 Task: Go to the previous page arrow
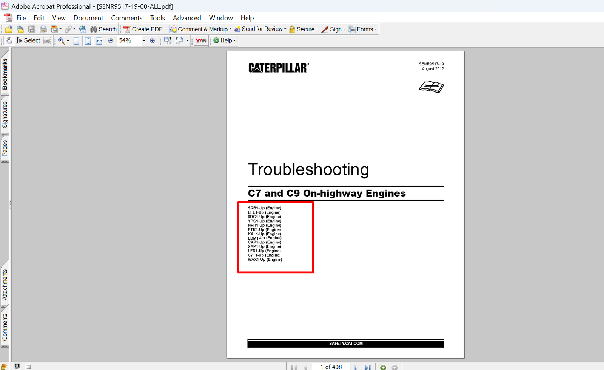point(305,367)
